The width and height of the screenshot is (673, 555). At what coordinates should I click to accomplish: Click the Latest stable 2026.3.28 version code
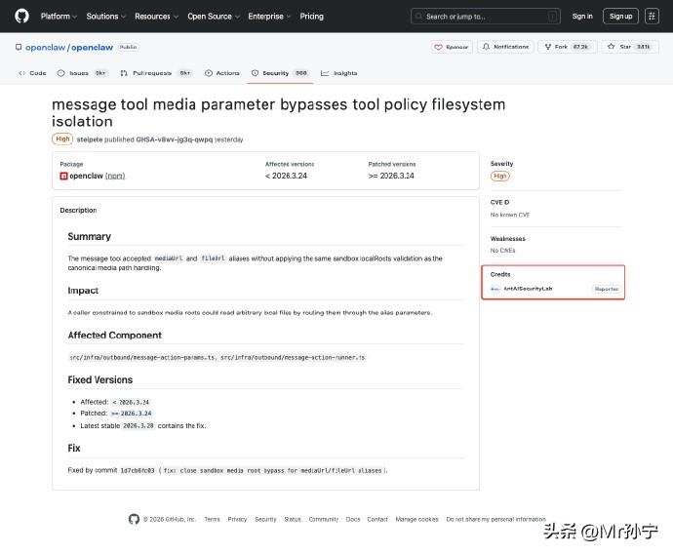click(x=139, y=426)
